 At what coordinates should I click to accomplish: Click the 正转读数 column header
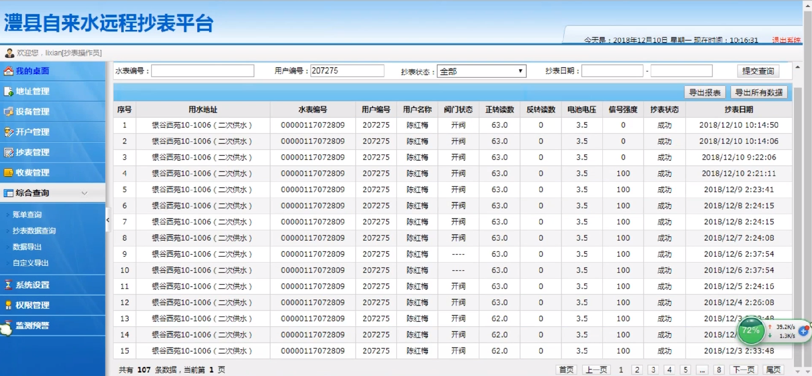pos(499,110)
